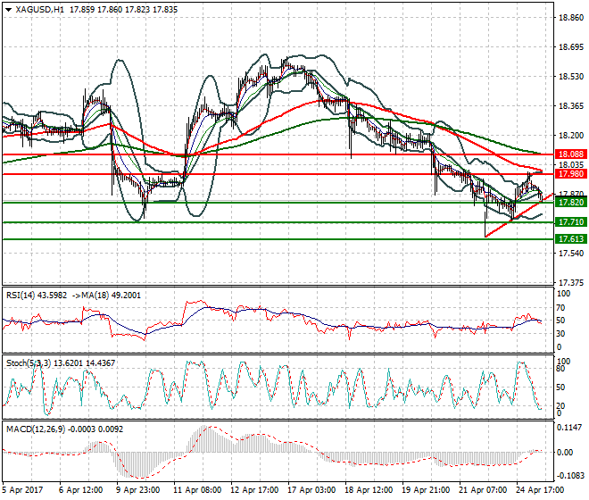Screen dimensions: 589x500
Task: Click the 17.375 label on price axis
Action: click(x=569, y=283)
